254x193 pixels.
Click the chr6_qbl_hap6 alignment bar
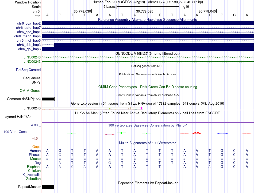[x=148, y=49]
